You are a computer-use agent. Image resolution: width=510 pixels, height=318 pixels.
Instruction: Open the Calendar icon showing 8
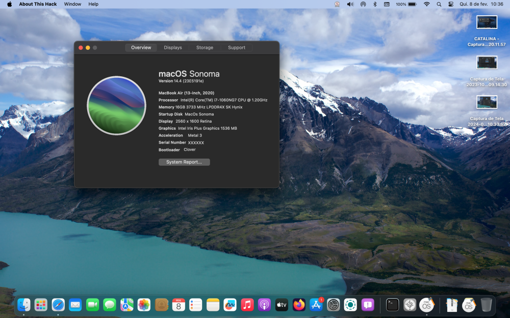coord(178,305)
